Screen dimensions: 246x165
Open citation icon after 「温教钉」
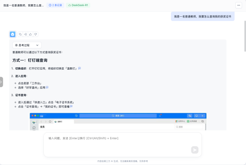coord(79,68)
